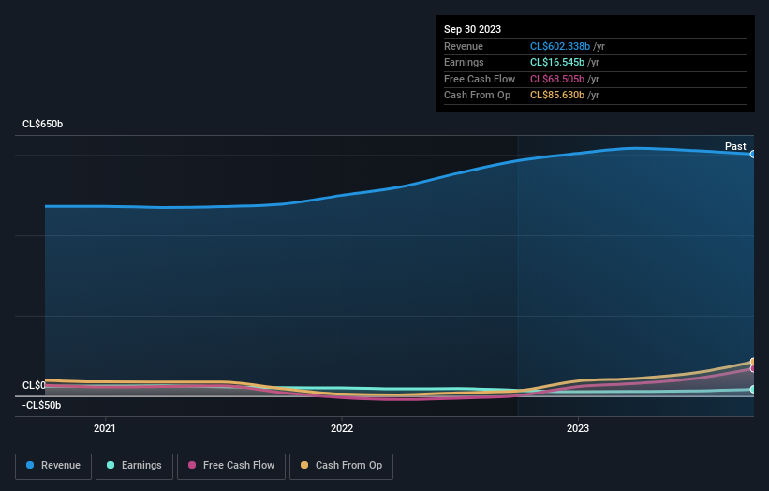Toggle the Cash From Op legend button
The width and height of the screenshot is (769, 491).
point(341,466)
